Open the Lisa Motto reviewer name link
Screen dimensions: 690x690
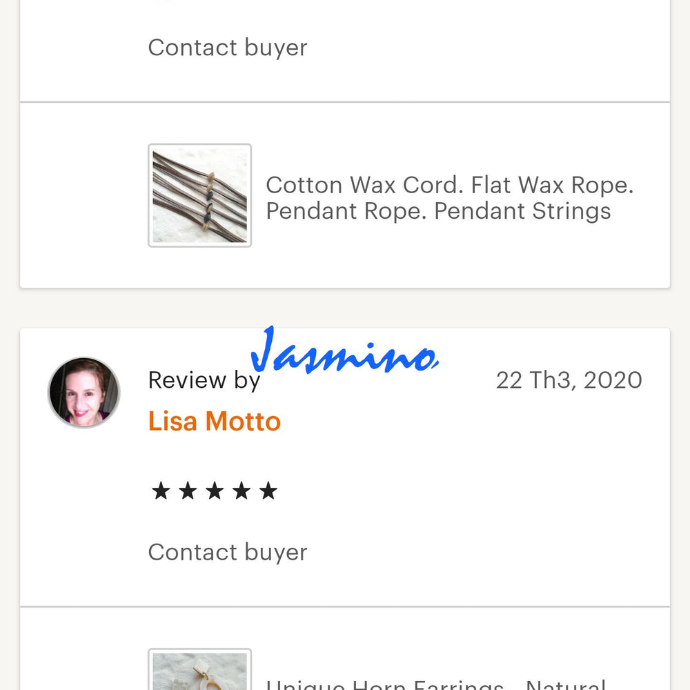[x=215, y=421]
